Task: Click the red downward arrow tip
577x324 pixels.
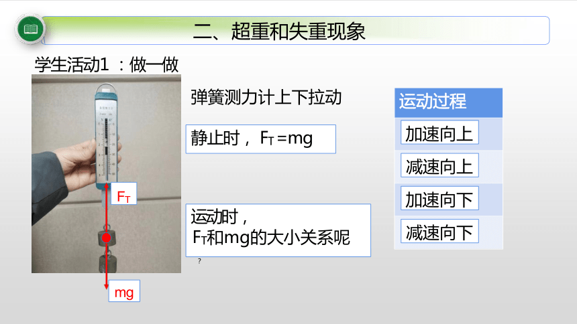Action: (107, 287)
